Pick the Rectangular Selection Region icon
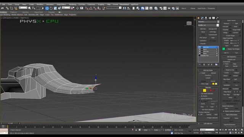This screenshot has height=137, width=244. point(38,8)
